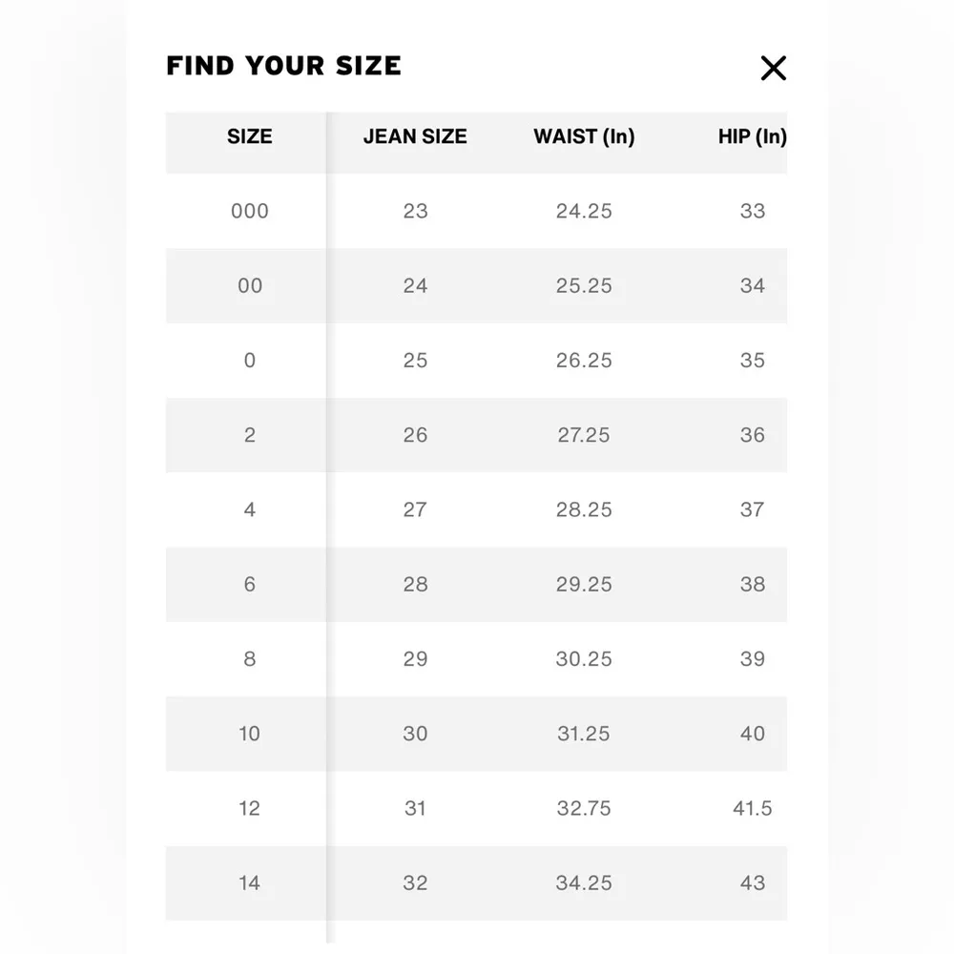Select the 24.25 waist cell
Image resolution: width=954 pixels, height=954 pixels.
[x=584, y=211]
